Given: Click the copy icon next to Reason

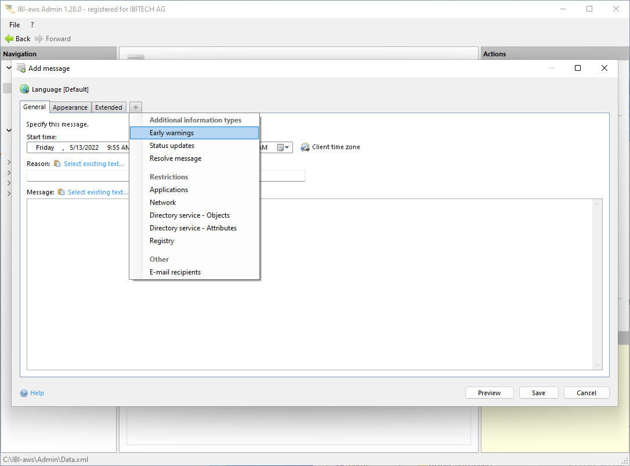Looking at the screenshot, I should (x=57, y=164).
